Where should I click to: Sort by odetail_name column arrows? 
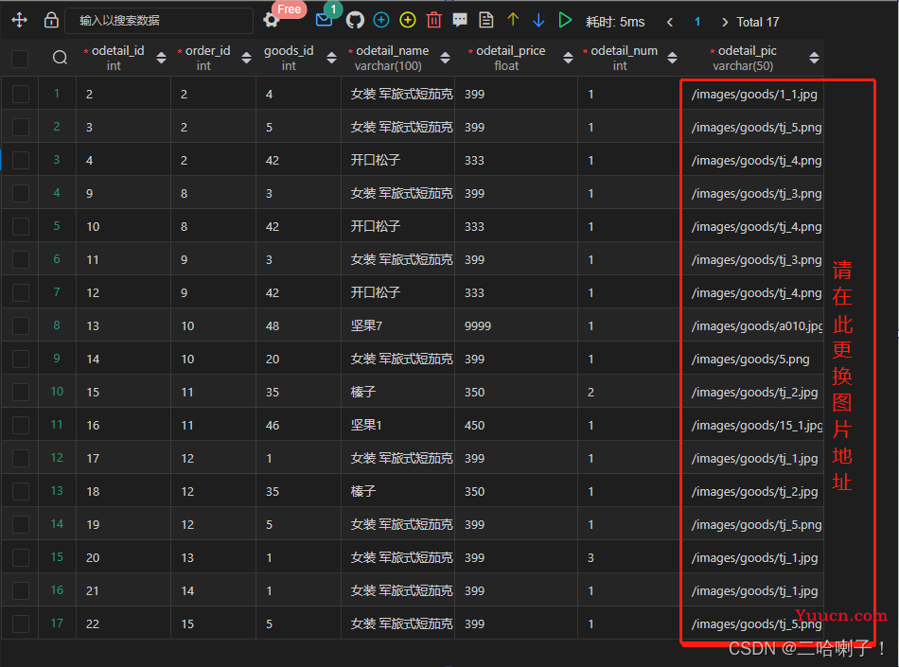[x=445, y=58]
